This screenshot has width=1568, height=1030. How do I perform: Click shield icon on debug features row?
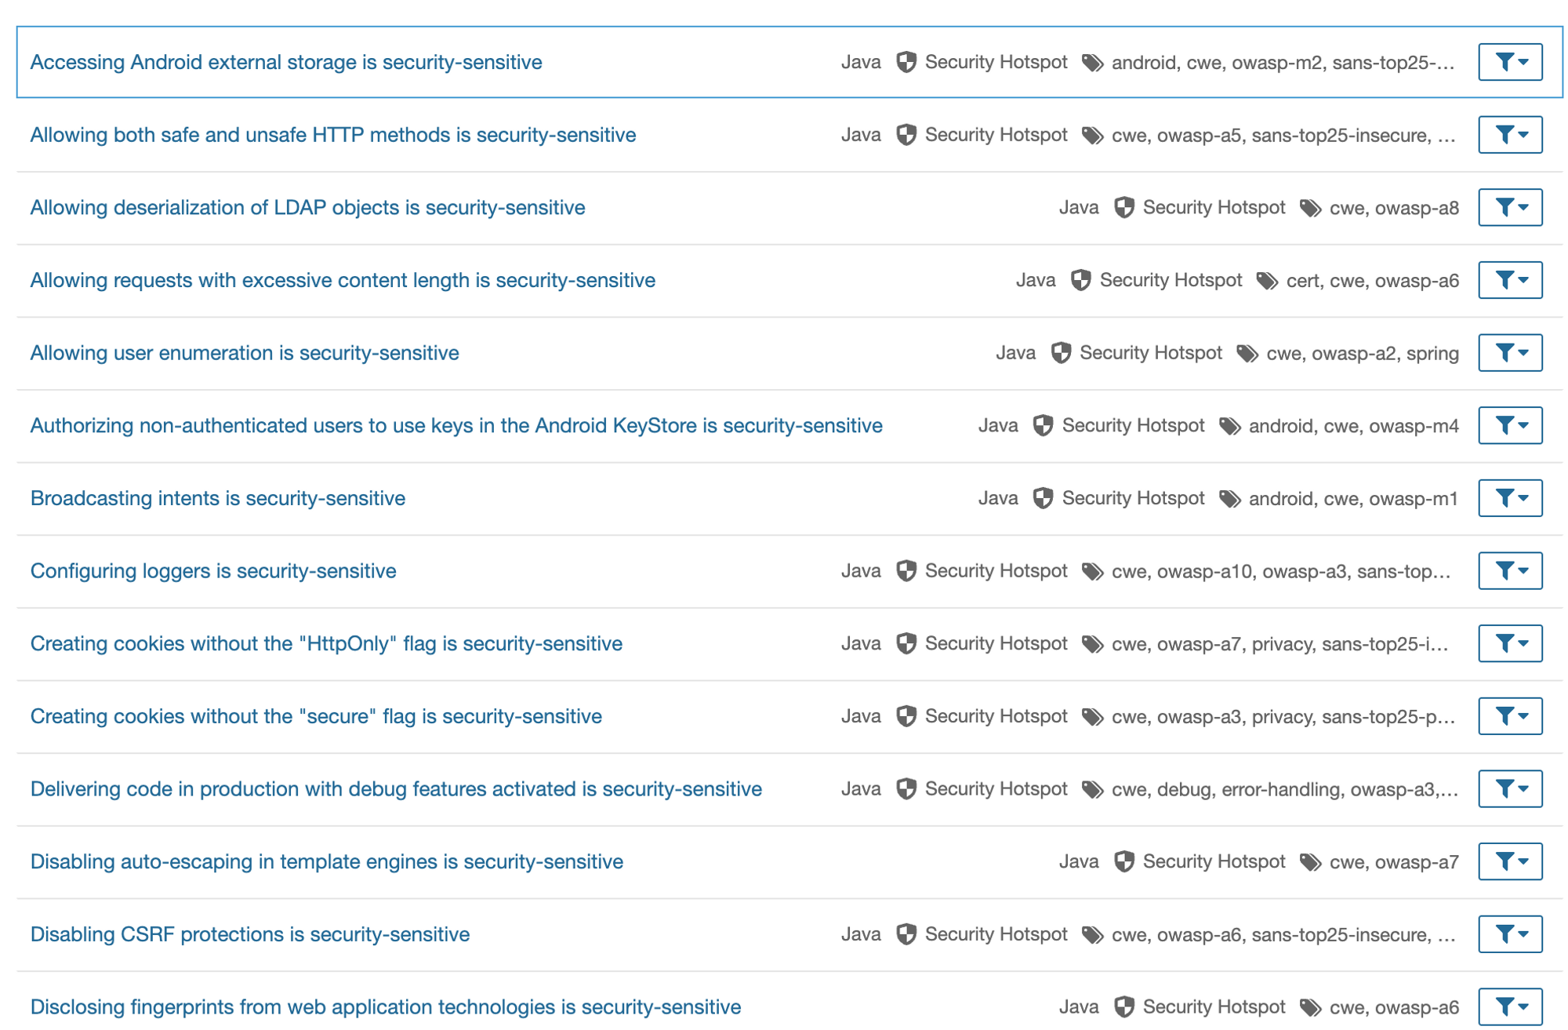(x=906, y=789)
